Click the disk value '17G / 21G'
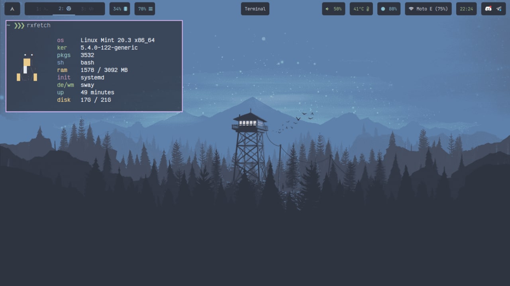 pos(96,100)
